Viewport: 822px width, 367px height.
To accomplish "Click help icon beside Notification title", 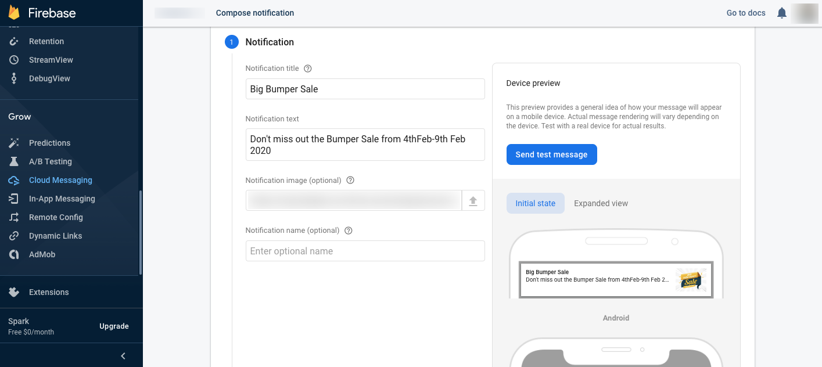I will (x=308, y=69).
